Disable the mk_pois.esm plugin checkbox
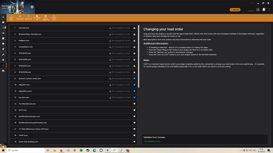The width and height of the screenshot is (273, 153). pyautogui.click(x=135, y=97)
